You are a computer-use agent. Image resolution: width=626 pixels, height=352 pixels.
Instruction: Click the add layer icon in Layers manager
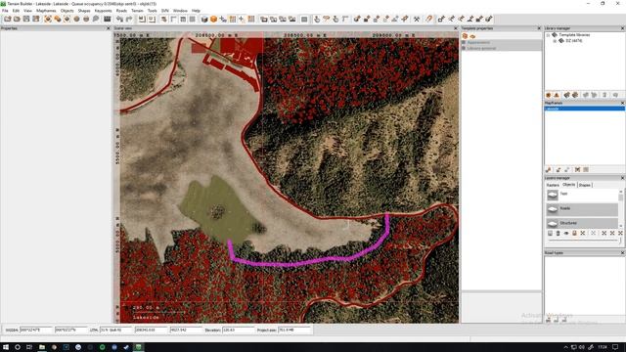pos(550,233)
